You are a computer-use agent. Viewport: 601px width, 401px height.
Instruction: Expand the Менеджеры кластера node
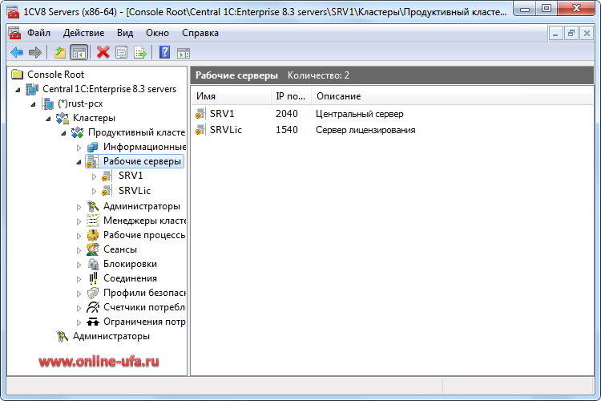click(79, 221)
